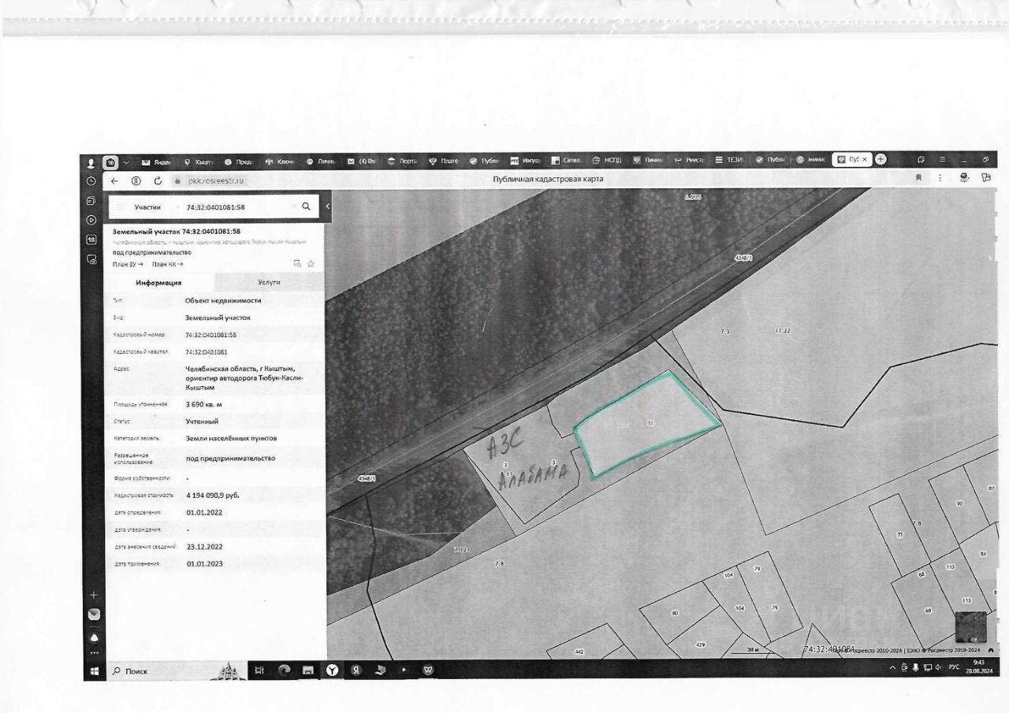Add parcel to favorites with star icon
Viewport: 1009px width, 713px height.
311,264
